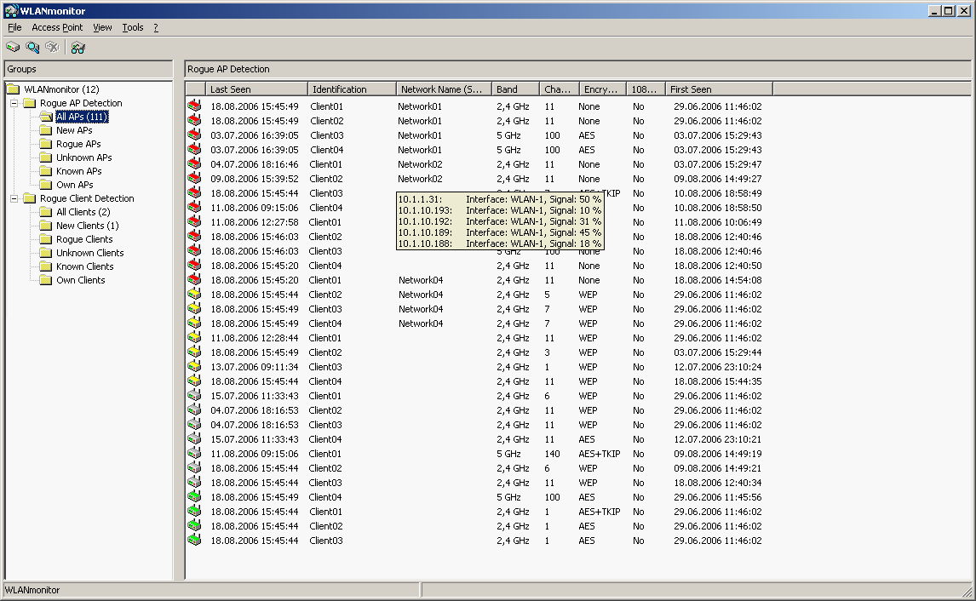Collapse the Rogue Client Detection tree node
This screenshot has height=601, width=976.
(14, 198)
